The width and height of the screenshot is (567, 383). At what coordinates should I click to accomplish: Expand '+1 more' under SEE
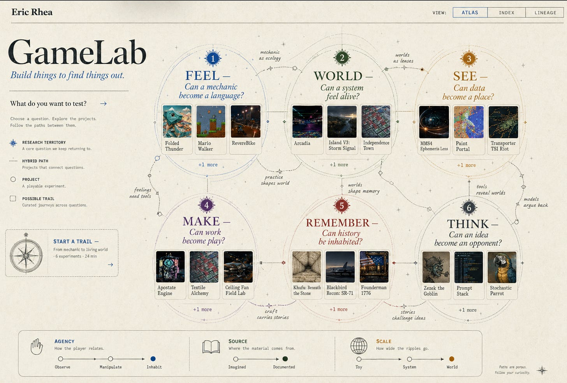coord(467,165)
